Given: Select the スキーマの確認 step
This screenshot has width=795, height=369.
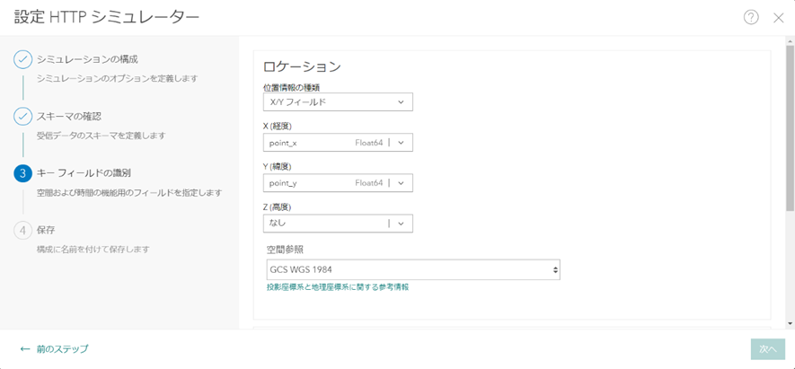Looking at the screenshot, I should 69,117.
